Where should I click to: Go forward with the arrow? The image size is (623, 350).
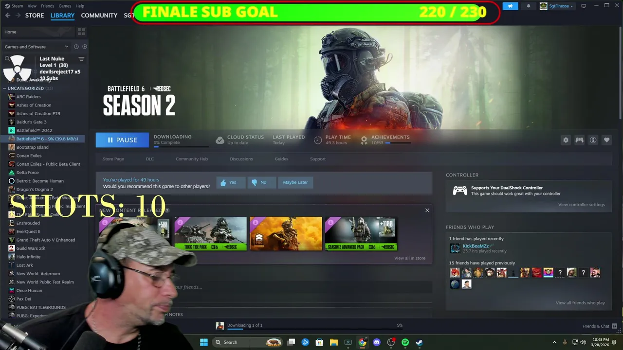[18, 15]
